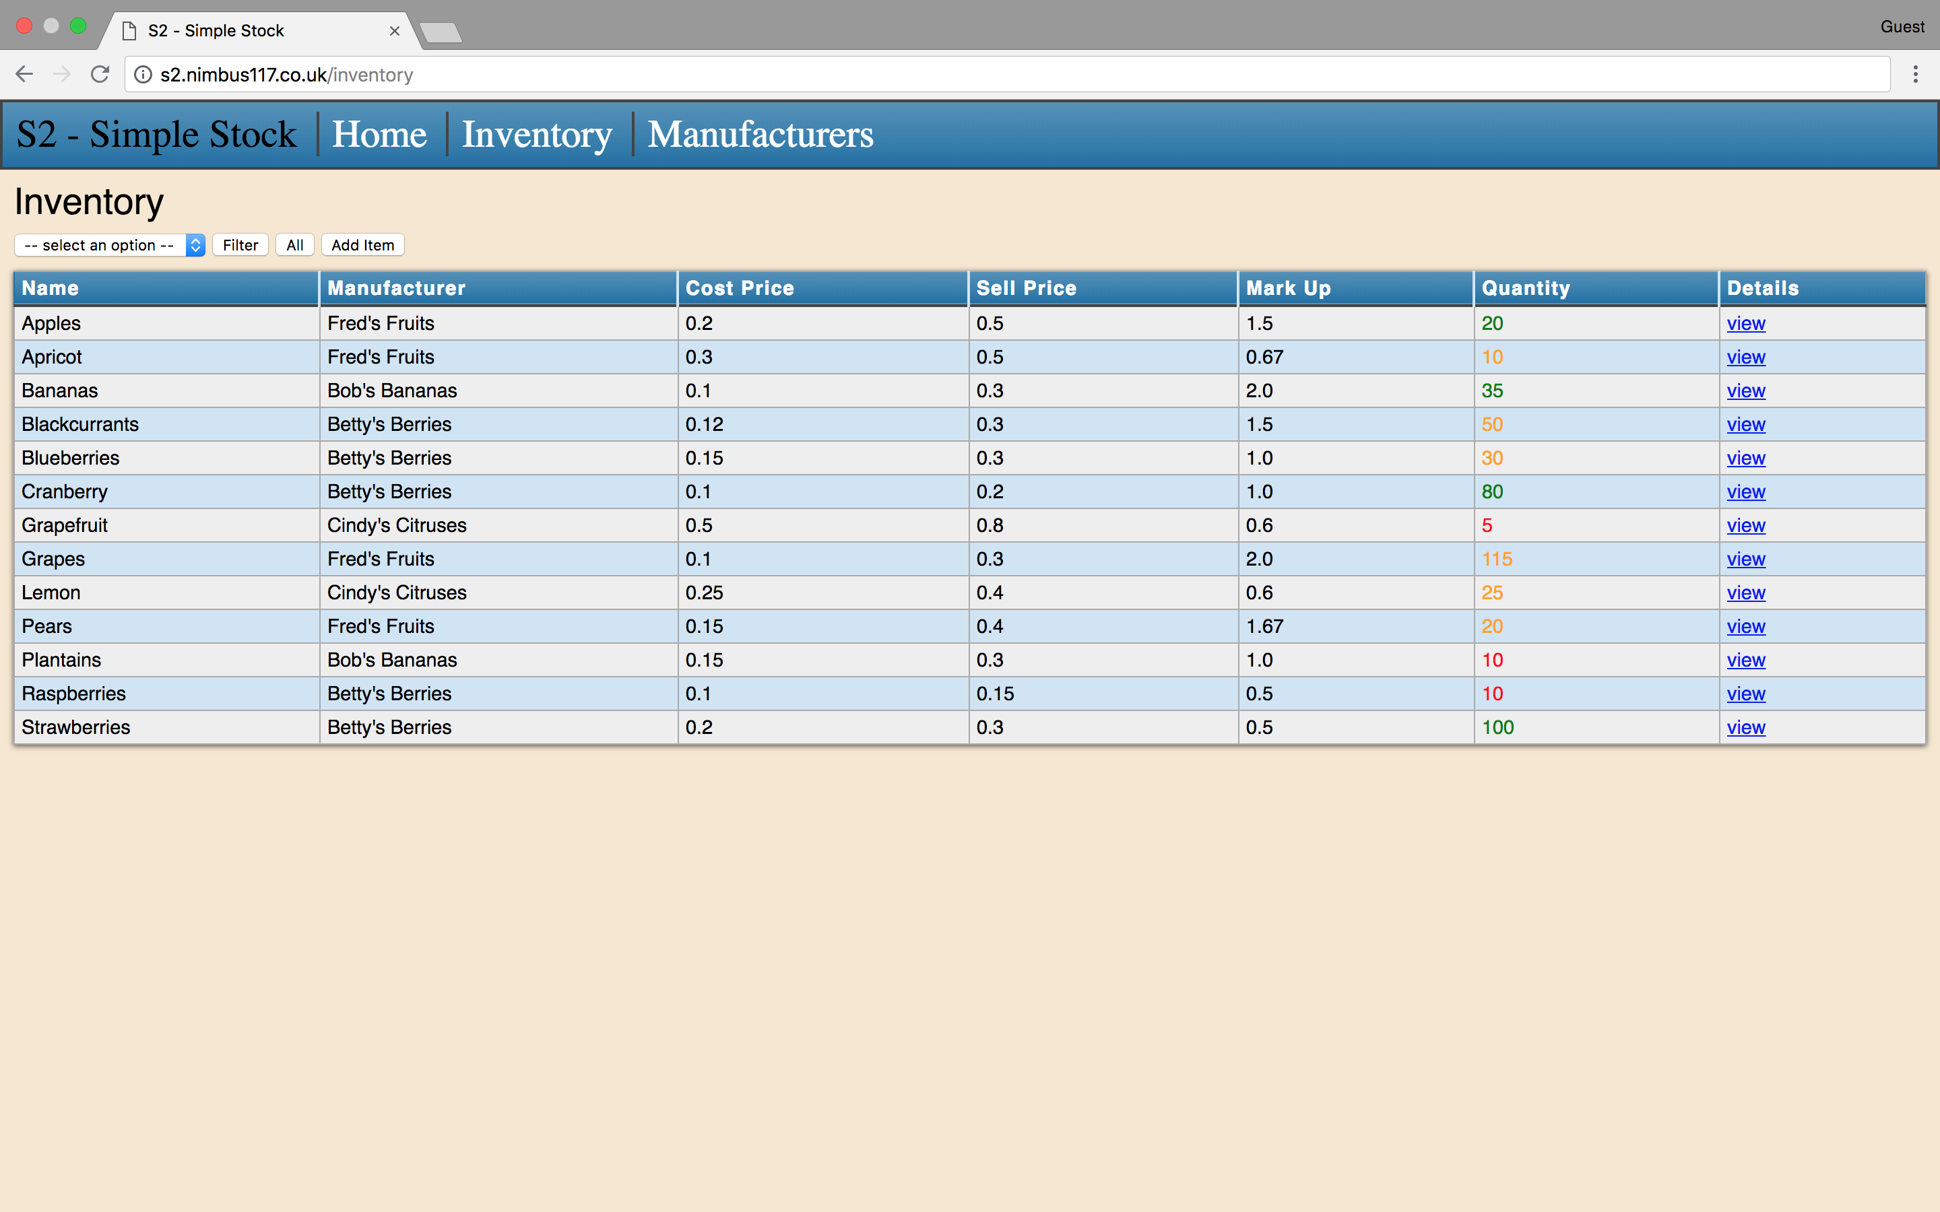Click the browser forward arrow
The image size is (1940, 1212).
[62, 75]
